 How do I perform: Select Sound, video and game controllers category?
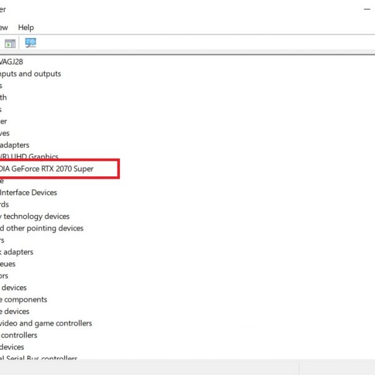click(x=46, y=323)
